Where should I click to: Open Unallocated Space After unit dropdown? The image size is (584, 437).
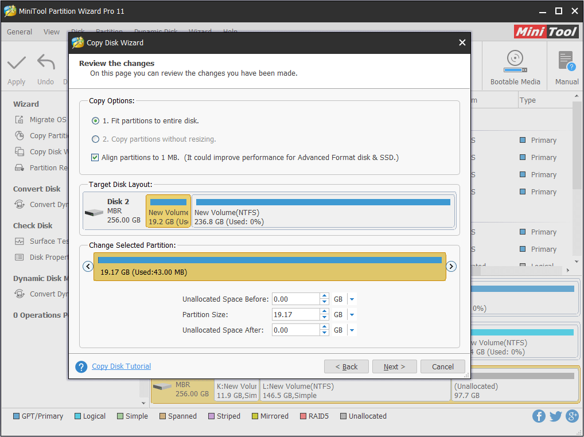(352, 330)
